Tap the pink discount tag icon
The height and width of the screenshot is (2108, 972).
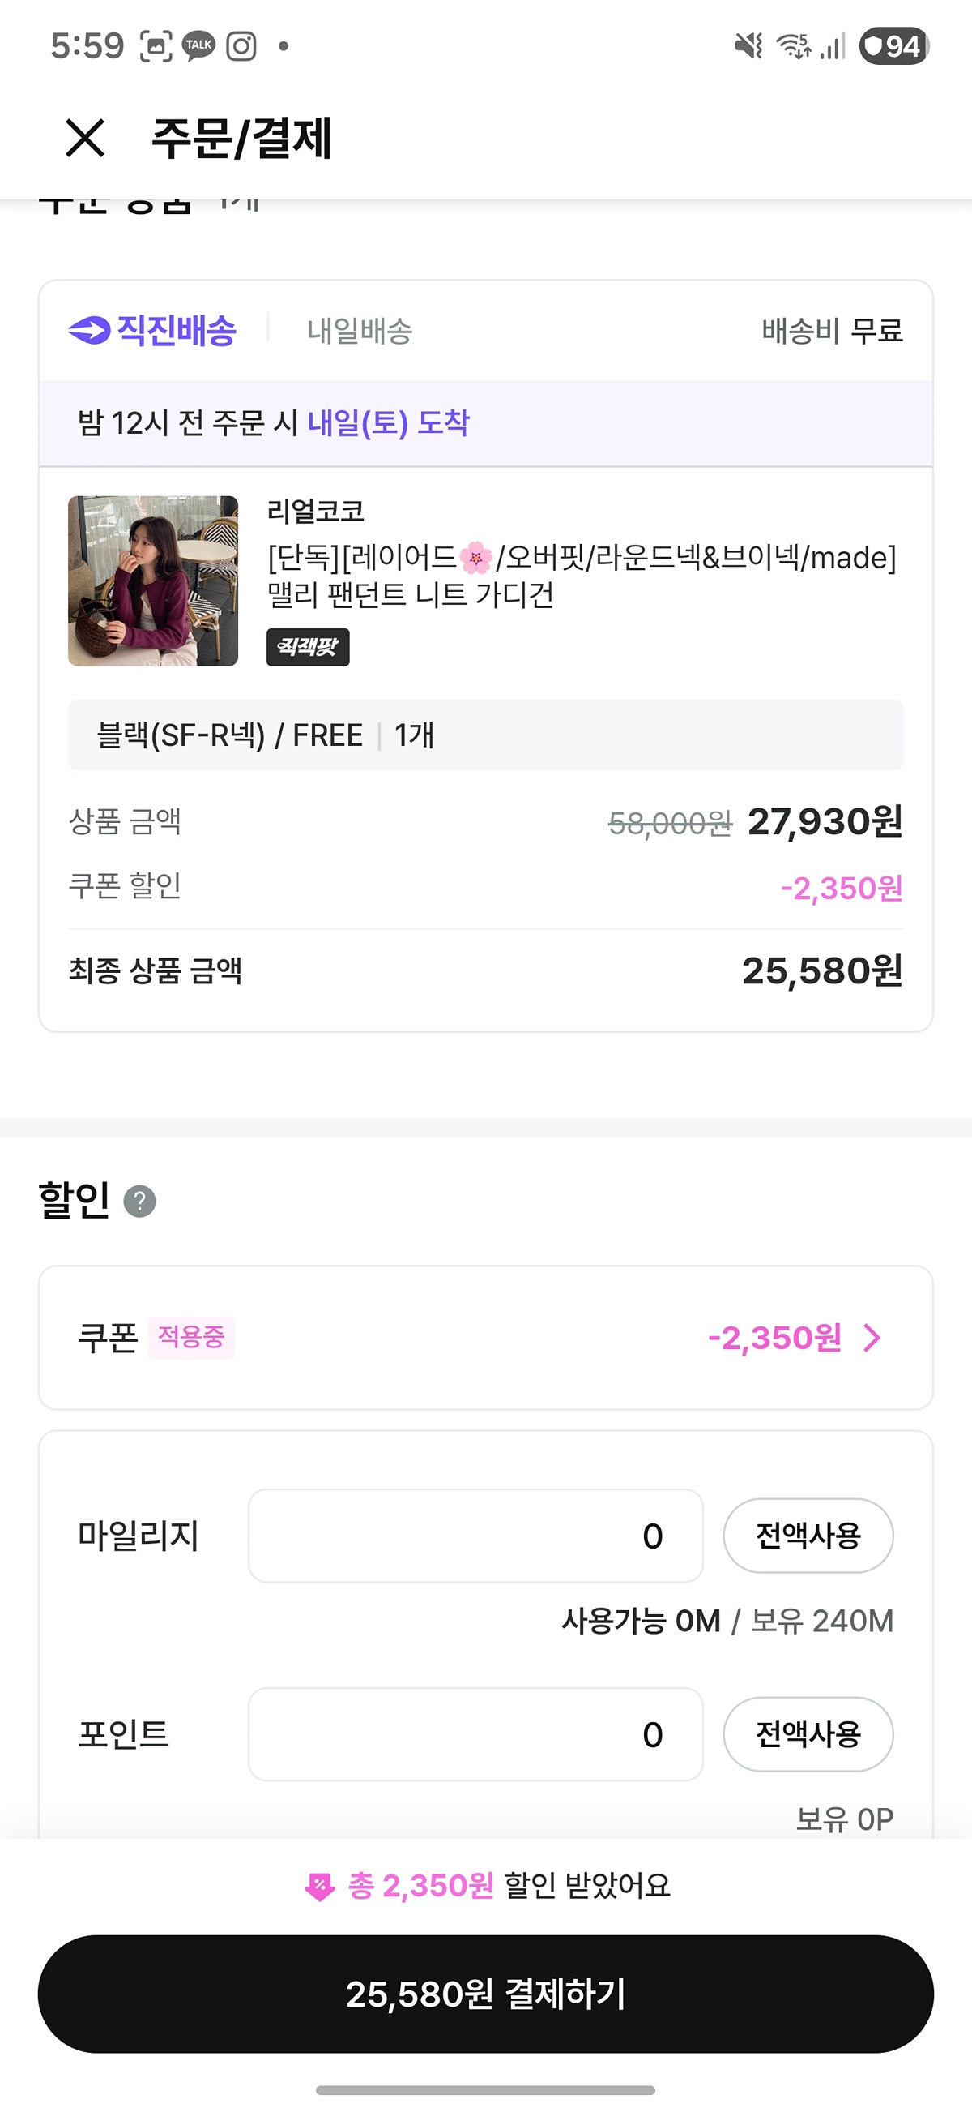[319, 1887]
